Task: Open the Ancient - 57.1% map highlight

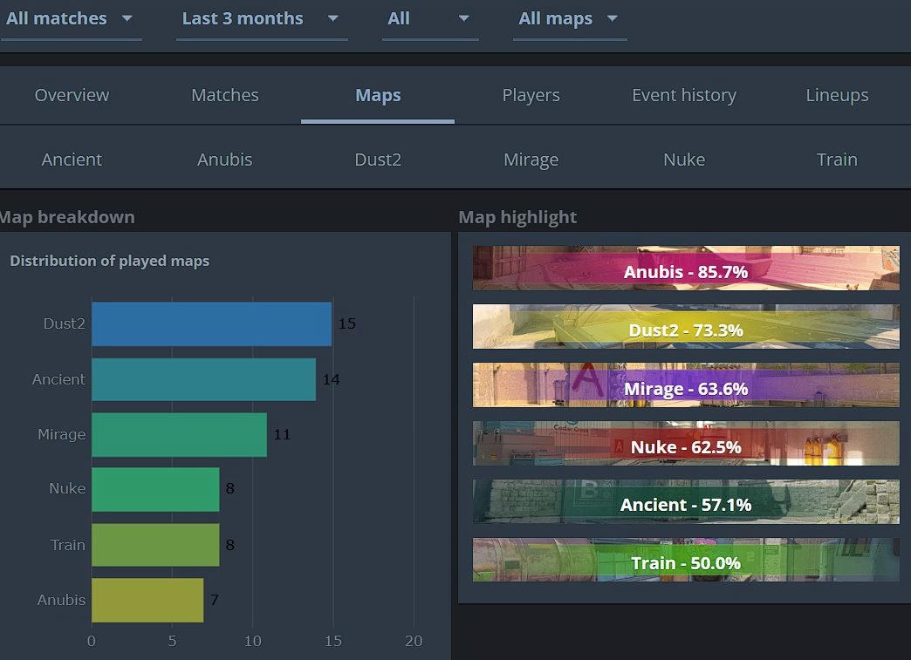Action: pos(686,501)
